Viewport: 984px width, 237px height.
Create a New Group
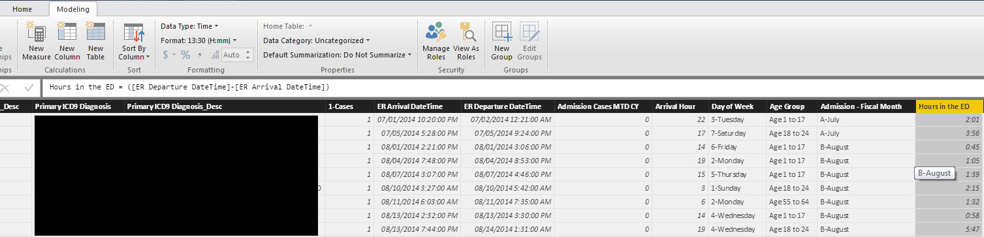[502, 40]
